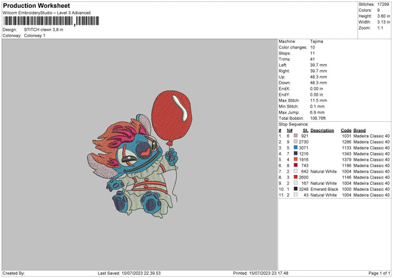The height and width of the screenshot is (278, 393).
Task: Select stitch count 3248 in row 10
Action: 303,189
